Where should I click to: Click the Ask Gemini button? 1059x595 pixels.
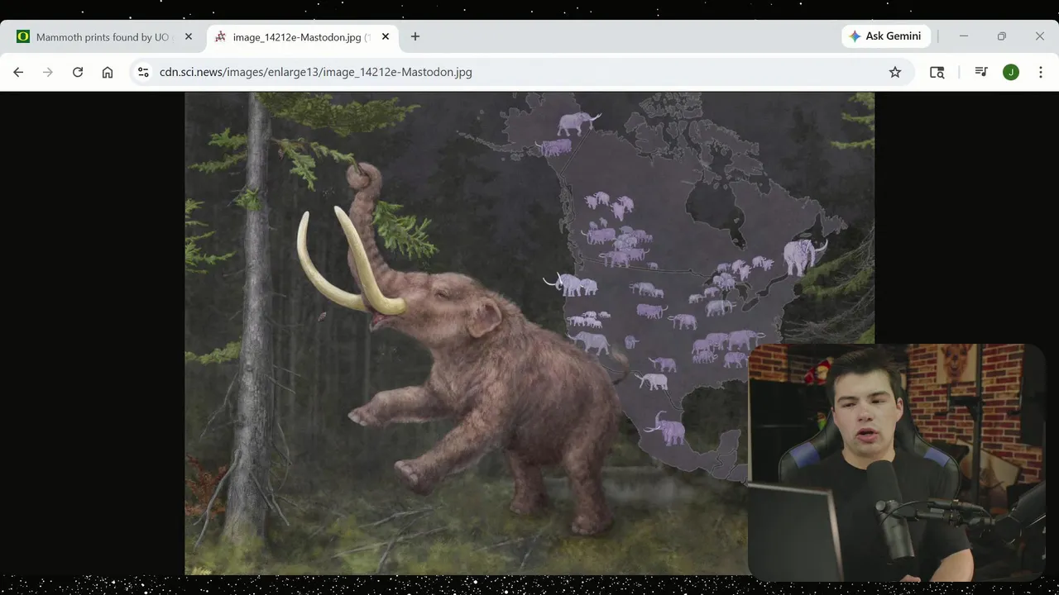886,36
